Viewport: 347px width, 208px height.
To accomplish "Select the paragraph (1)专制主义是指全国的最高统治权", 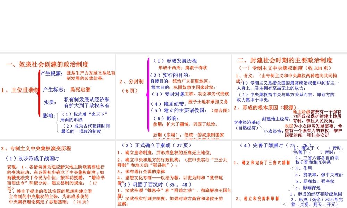I will (x=288, y=86).
